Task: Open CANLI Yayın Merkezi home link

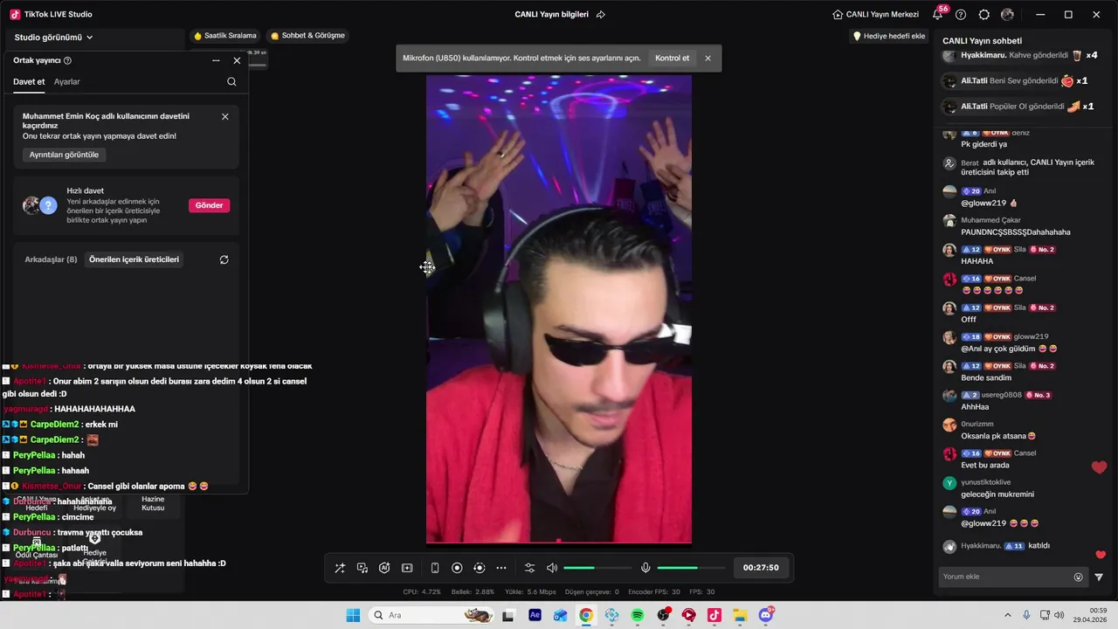Action: coord(876,14)
